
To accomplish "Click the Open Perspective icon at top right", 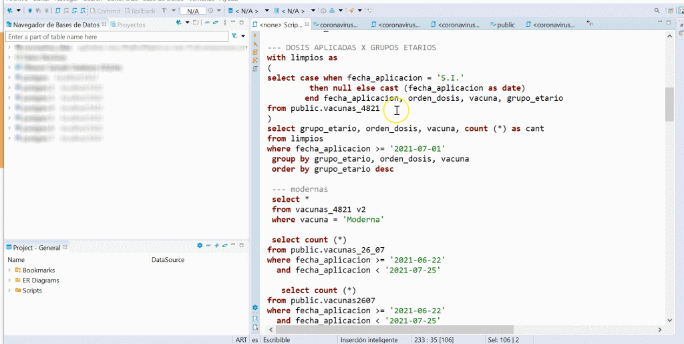I will point(671,11).
